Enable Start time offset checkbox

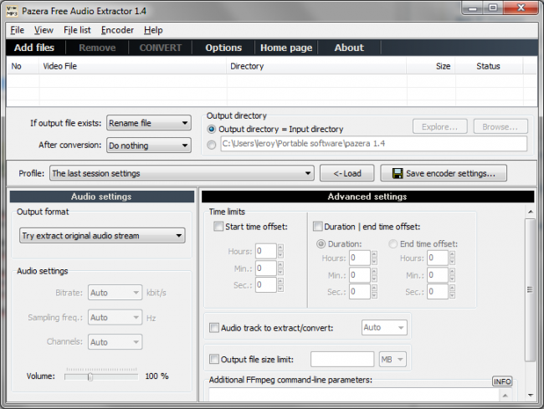218,227
